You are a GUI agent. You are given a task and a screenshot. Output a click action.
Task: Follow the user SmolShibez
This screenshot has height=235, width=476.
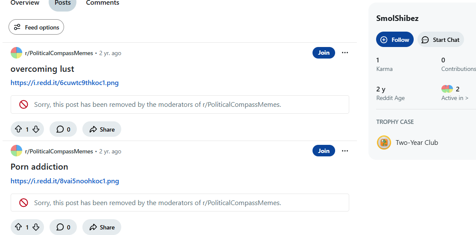[x=395, y=40]
